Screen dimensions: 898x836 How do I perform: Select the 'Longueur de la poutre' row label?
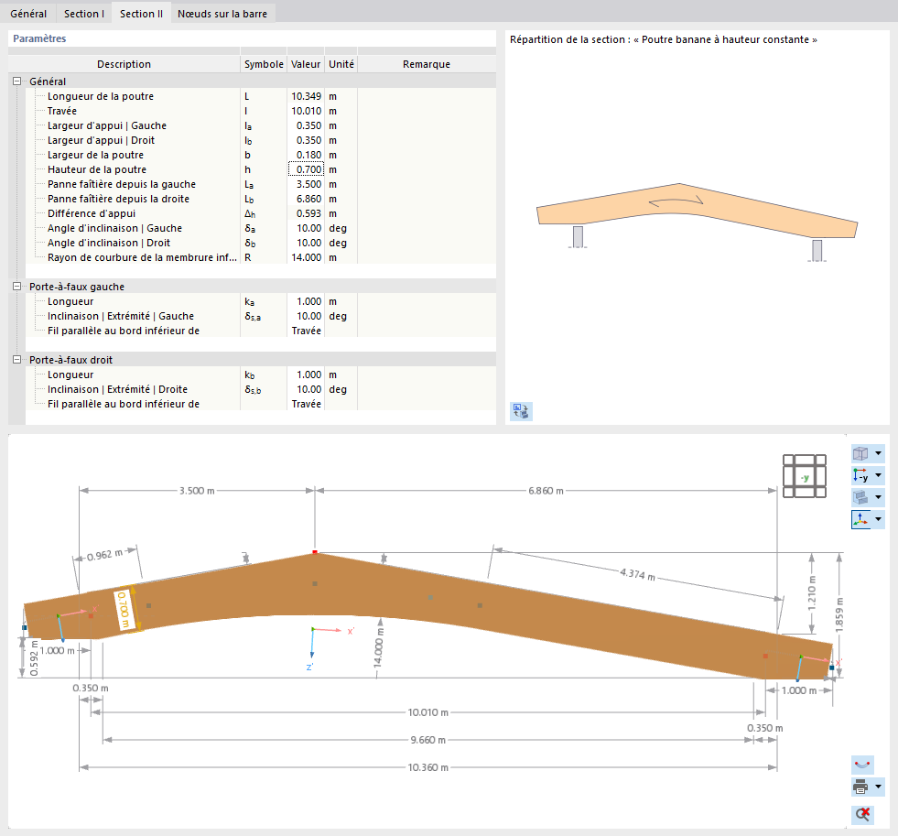(x=101, y=96)
